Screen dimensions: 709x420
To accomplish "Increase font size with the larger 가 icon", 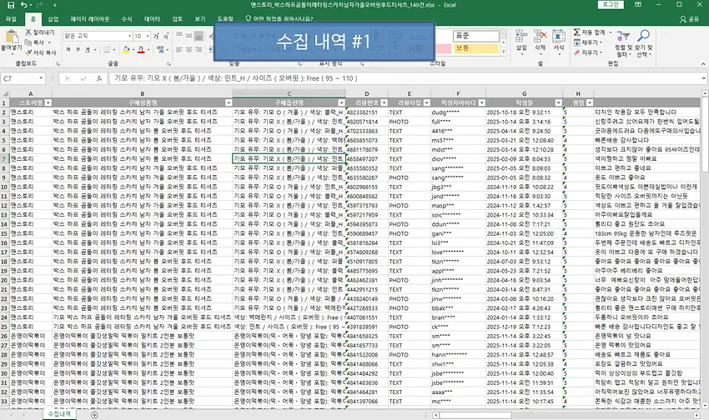I will tap(156, 36).
